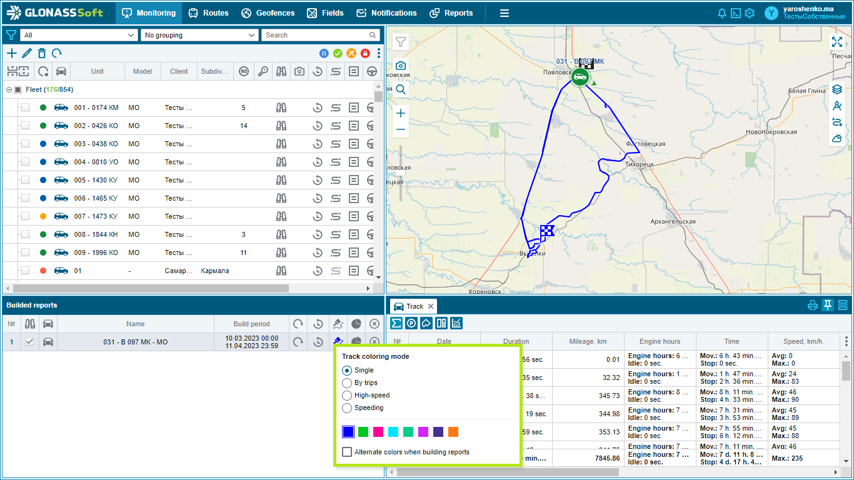Take a map screenshot with camera icon
Viewport: 854px width, 480px height.
(401, 66)
